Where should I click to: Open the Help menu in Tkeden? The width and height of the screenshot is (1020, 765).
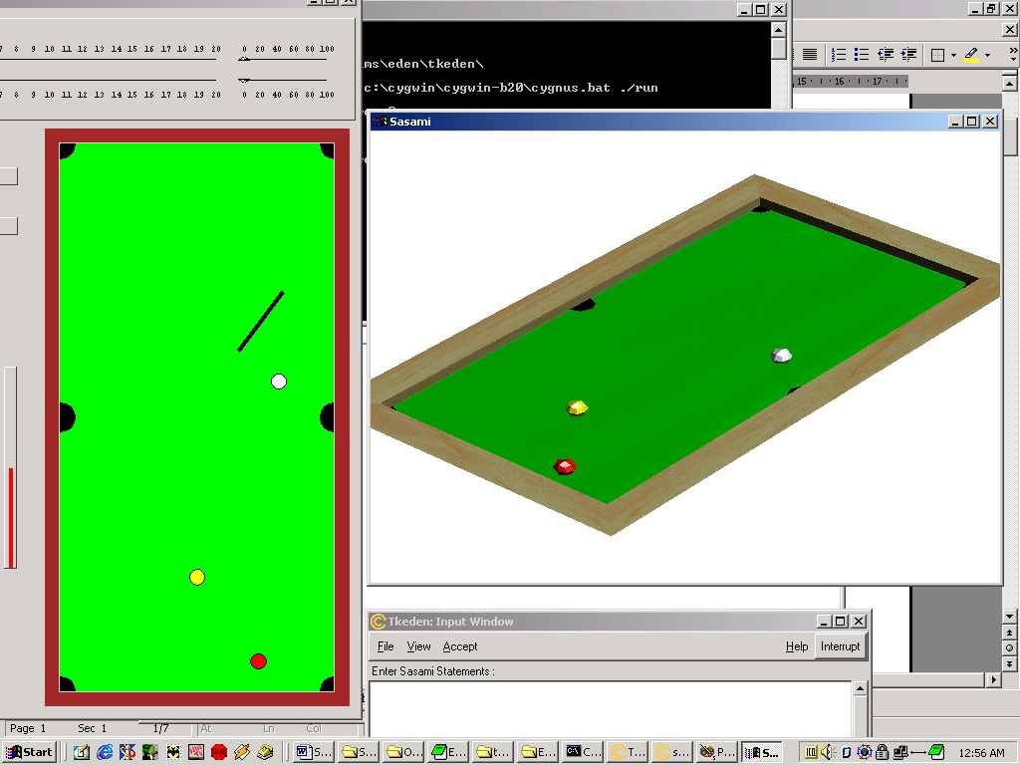coord(797,646)
